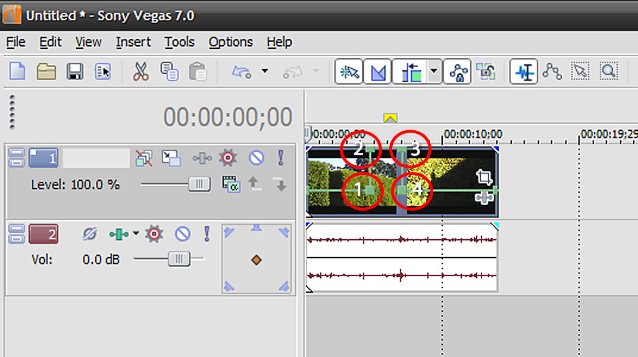Click the Vol slider handle on track 2
638x357 pixels.
[x=179, y=259]
